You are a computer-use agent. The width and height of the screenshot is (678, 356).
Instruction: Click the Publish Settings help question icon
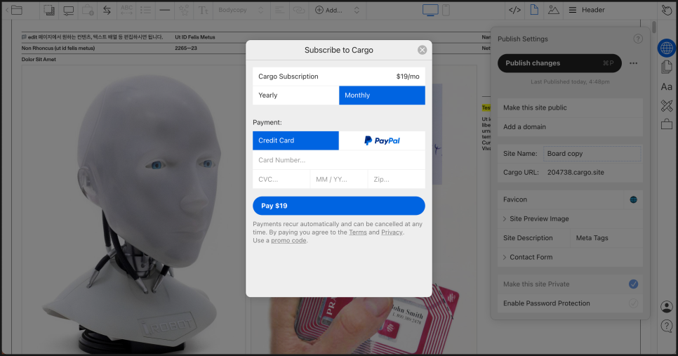click(638, 39)
